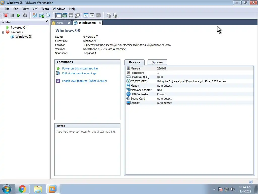Show hidden tray icons arrow

coord(214,189)
